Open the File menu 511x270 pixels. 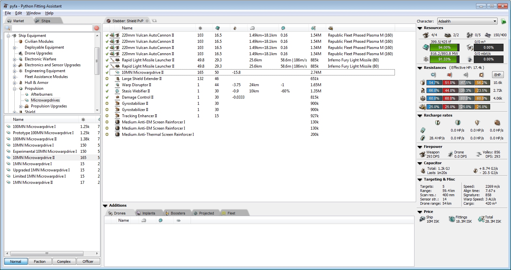coord(8,13)
